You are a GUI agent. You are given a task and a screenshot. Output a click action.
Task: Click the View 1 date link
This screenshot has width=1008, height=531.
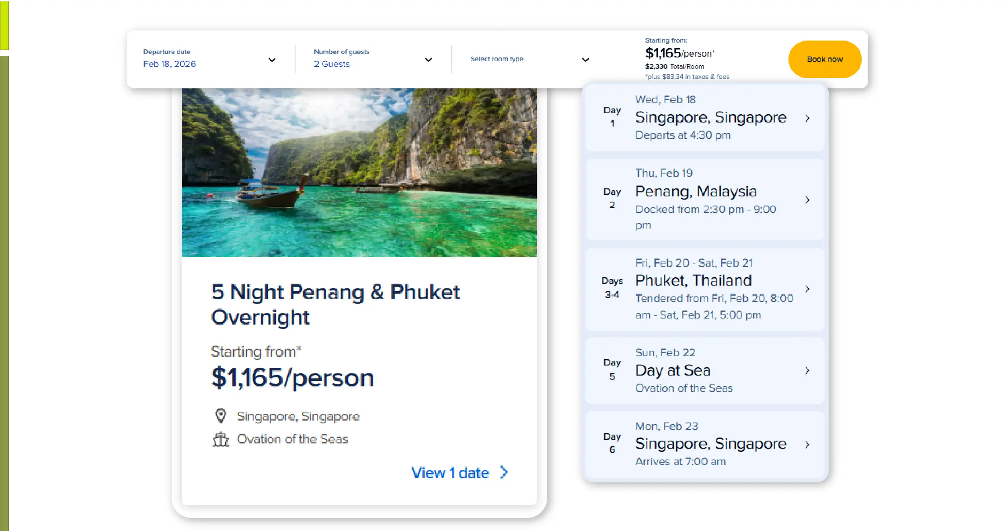tap(450, 473)
